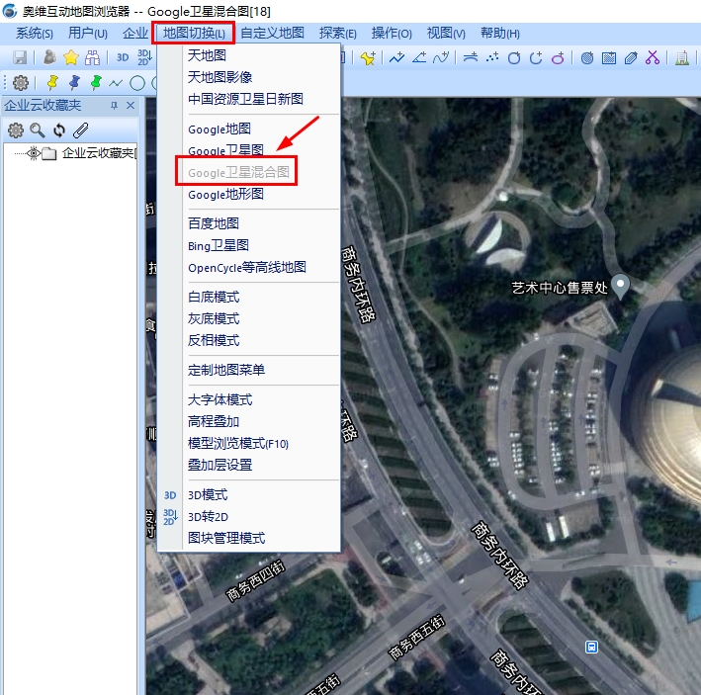This screenshot has height=695, width=701.
Task: Click the paperclip attachment icon in favorites panel
Action: coord(81,130)
